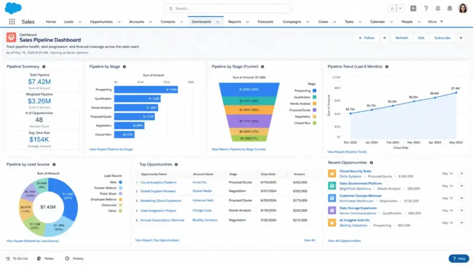Open the Cloud Analytics Platform opportunity

coord(158,182)
